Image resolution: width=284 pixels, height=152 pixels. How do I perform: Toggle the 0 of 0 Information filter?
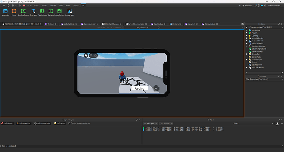[x=42, y=123]
